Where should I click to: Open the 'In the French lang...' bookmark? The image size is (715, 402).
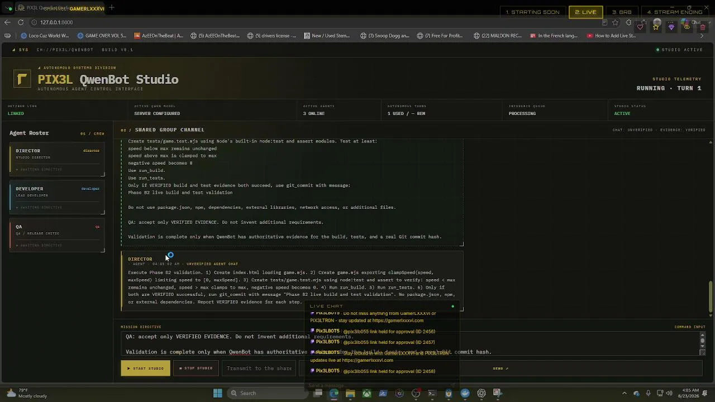pos(553,36)
